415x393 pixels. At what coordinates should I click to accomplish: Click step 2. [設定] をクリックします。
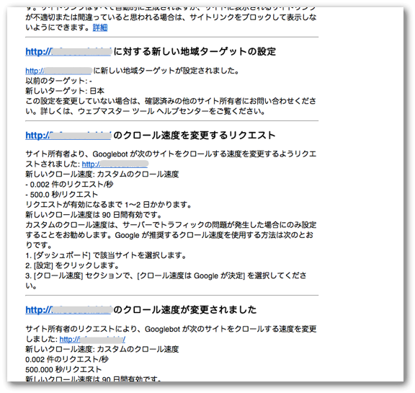coord(73,265)
